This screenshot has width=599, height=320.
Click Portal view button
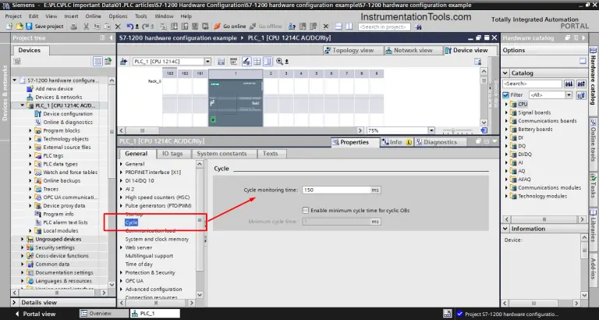35,314
